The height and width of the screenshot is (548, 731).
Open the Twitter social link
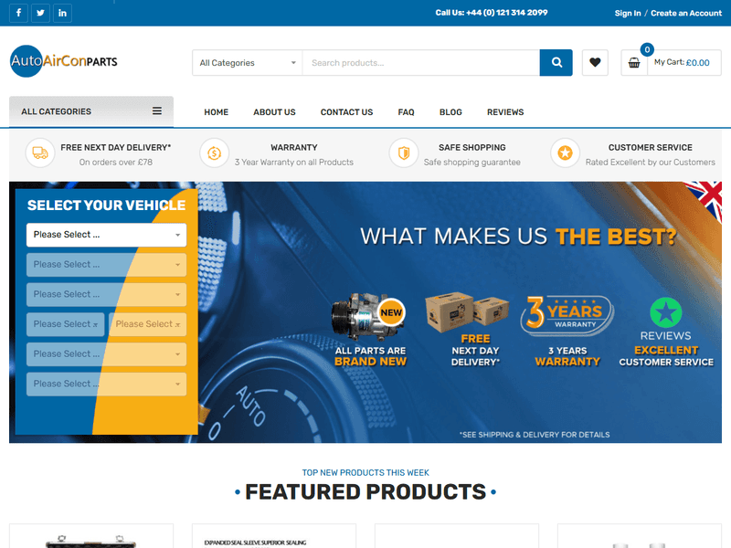tap(40, 13)
